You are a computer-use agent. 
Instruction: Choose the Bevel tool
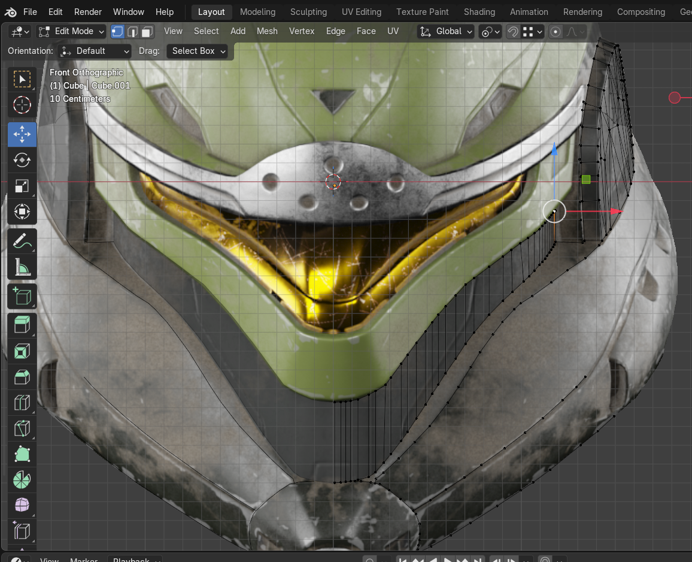[22, 377]
